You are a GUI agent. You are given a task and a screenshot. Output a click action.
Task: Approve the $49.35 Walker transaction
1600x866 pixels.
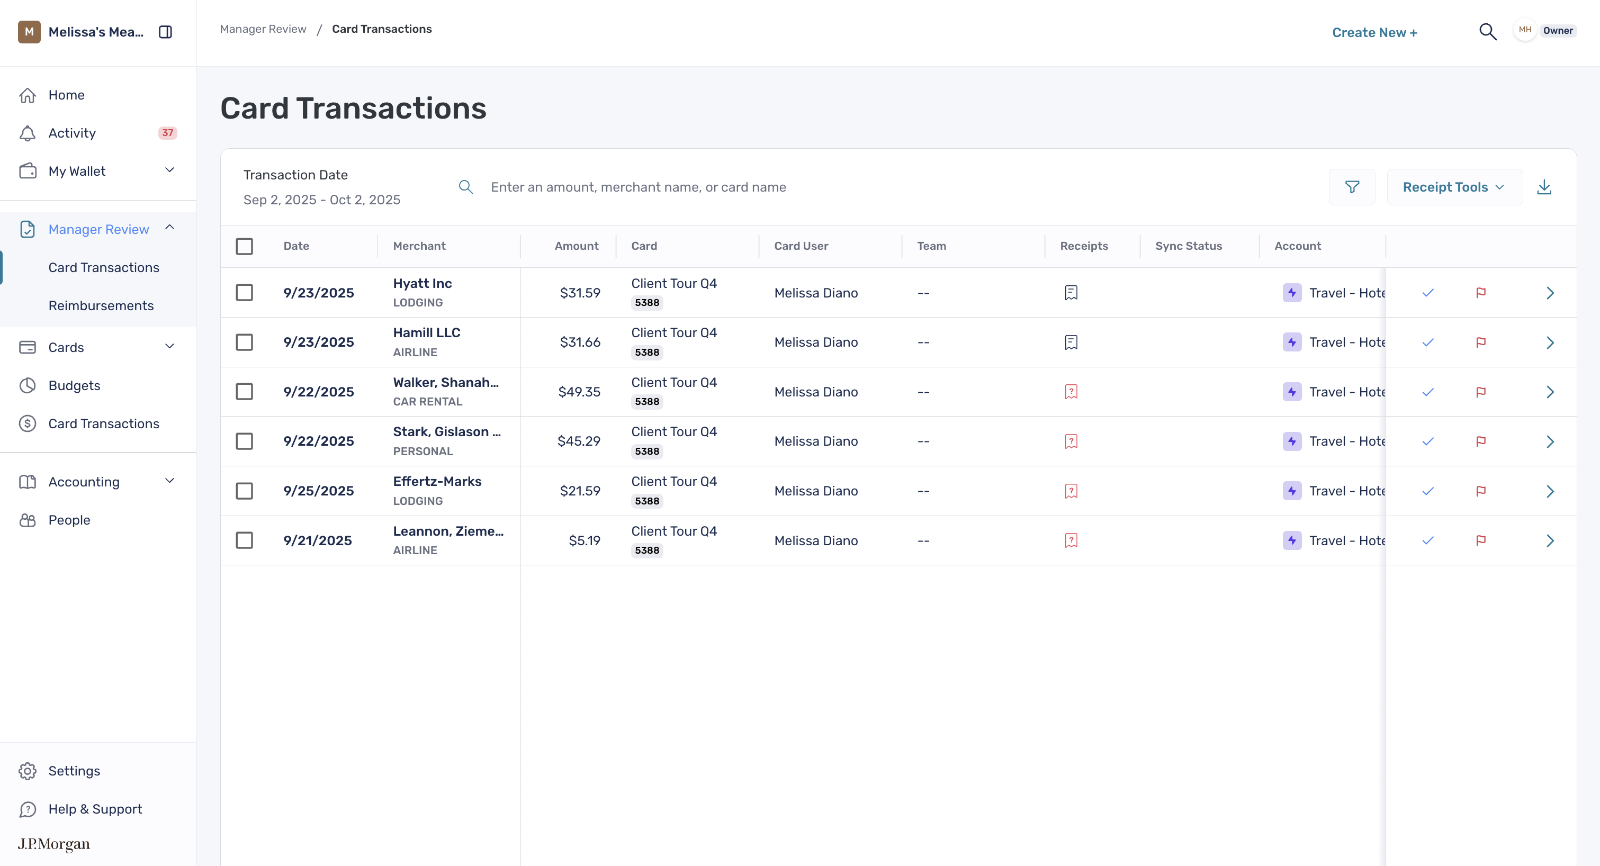pyautogui.click(x=1428, y=392)
